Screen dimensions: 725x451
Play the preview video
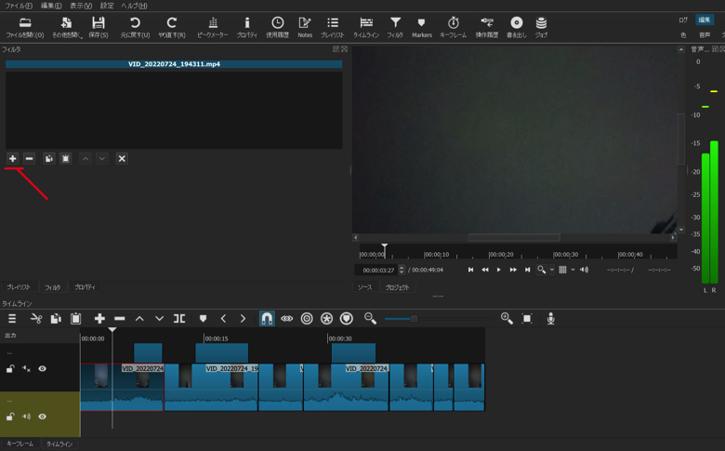coord(498,270)
